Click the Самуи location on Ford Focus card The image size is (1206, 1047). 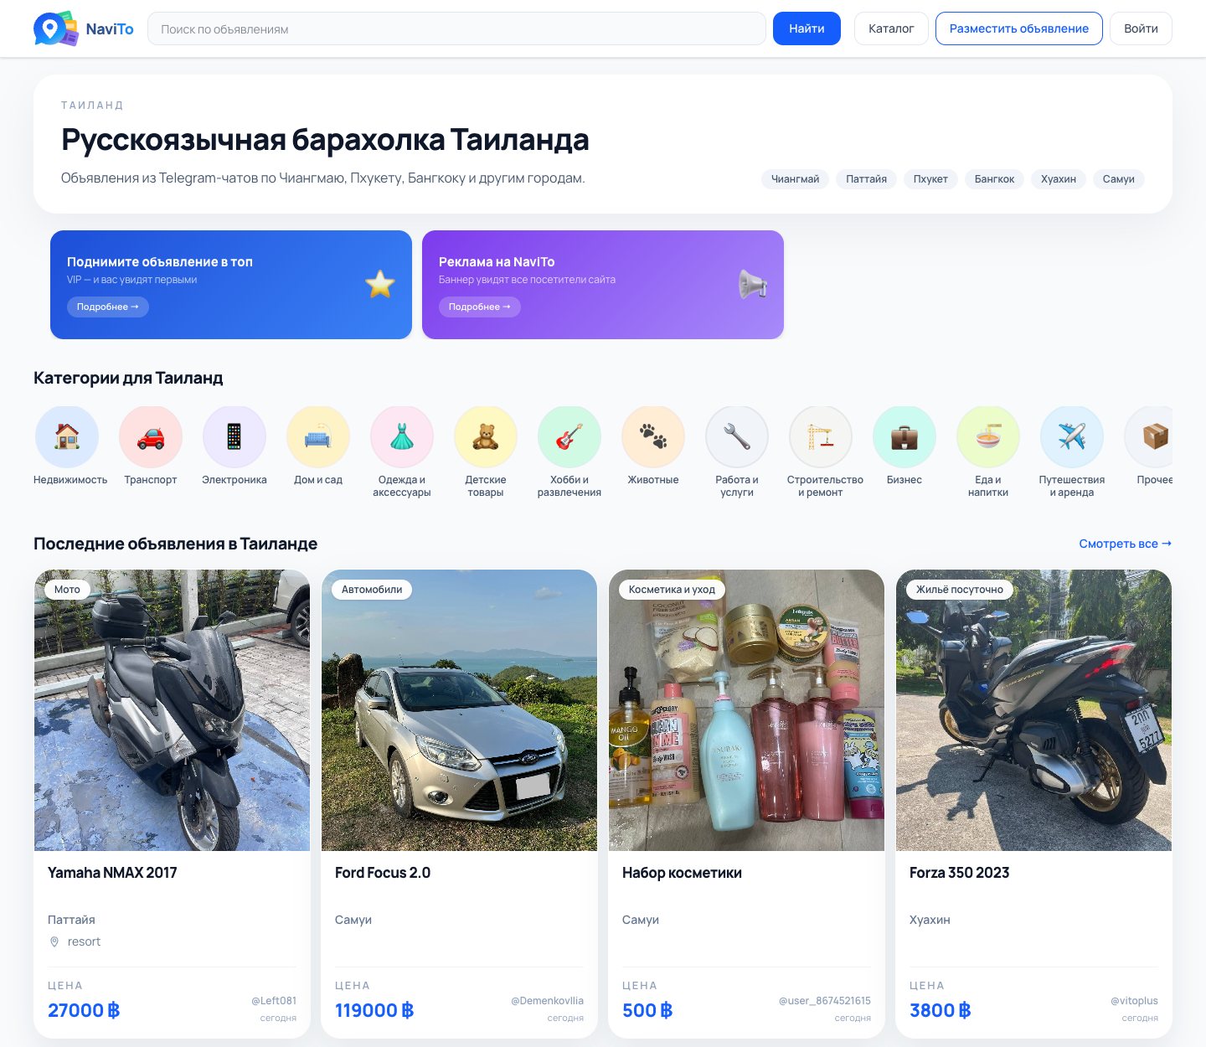click(x=353, y=920)
